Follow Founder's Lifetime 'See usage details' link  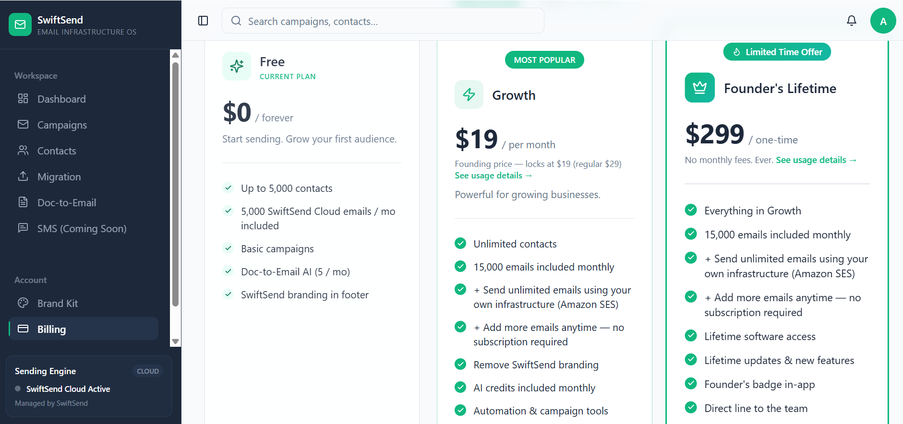[x=816, y=160]
